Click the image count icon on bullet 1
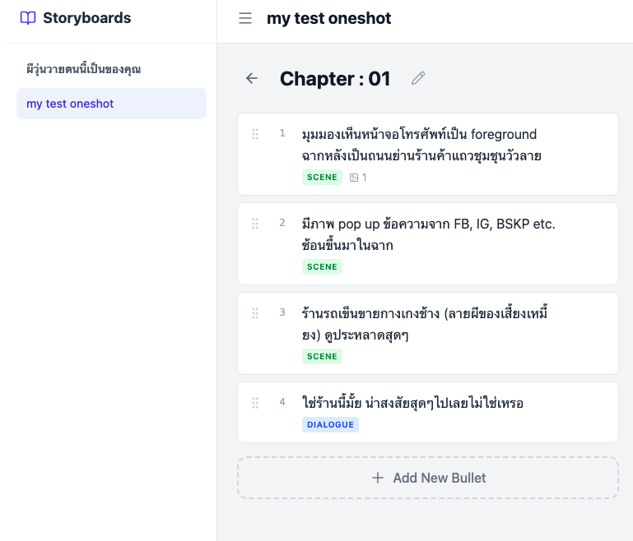Viewport: 633px width, 541px height. (x=354, y=178)
